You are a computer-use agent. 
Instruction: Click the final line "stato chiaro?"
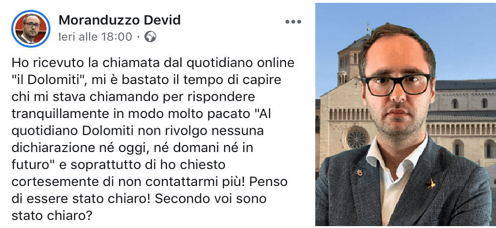52,216
